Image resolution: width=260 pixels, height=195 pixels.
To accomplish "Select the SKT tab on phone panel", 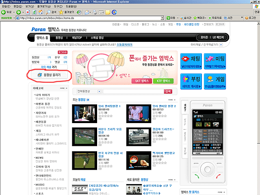I will 185,107.
